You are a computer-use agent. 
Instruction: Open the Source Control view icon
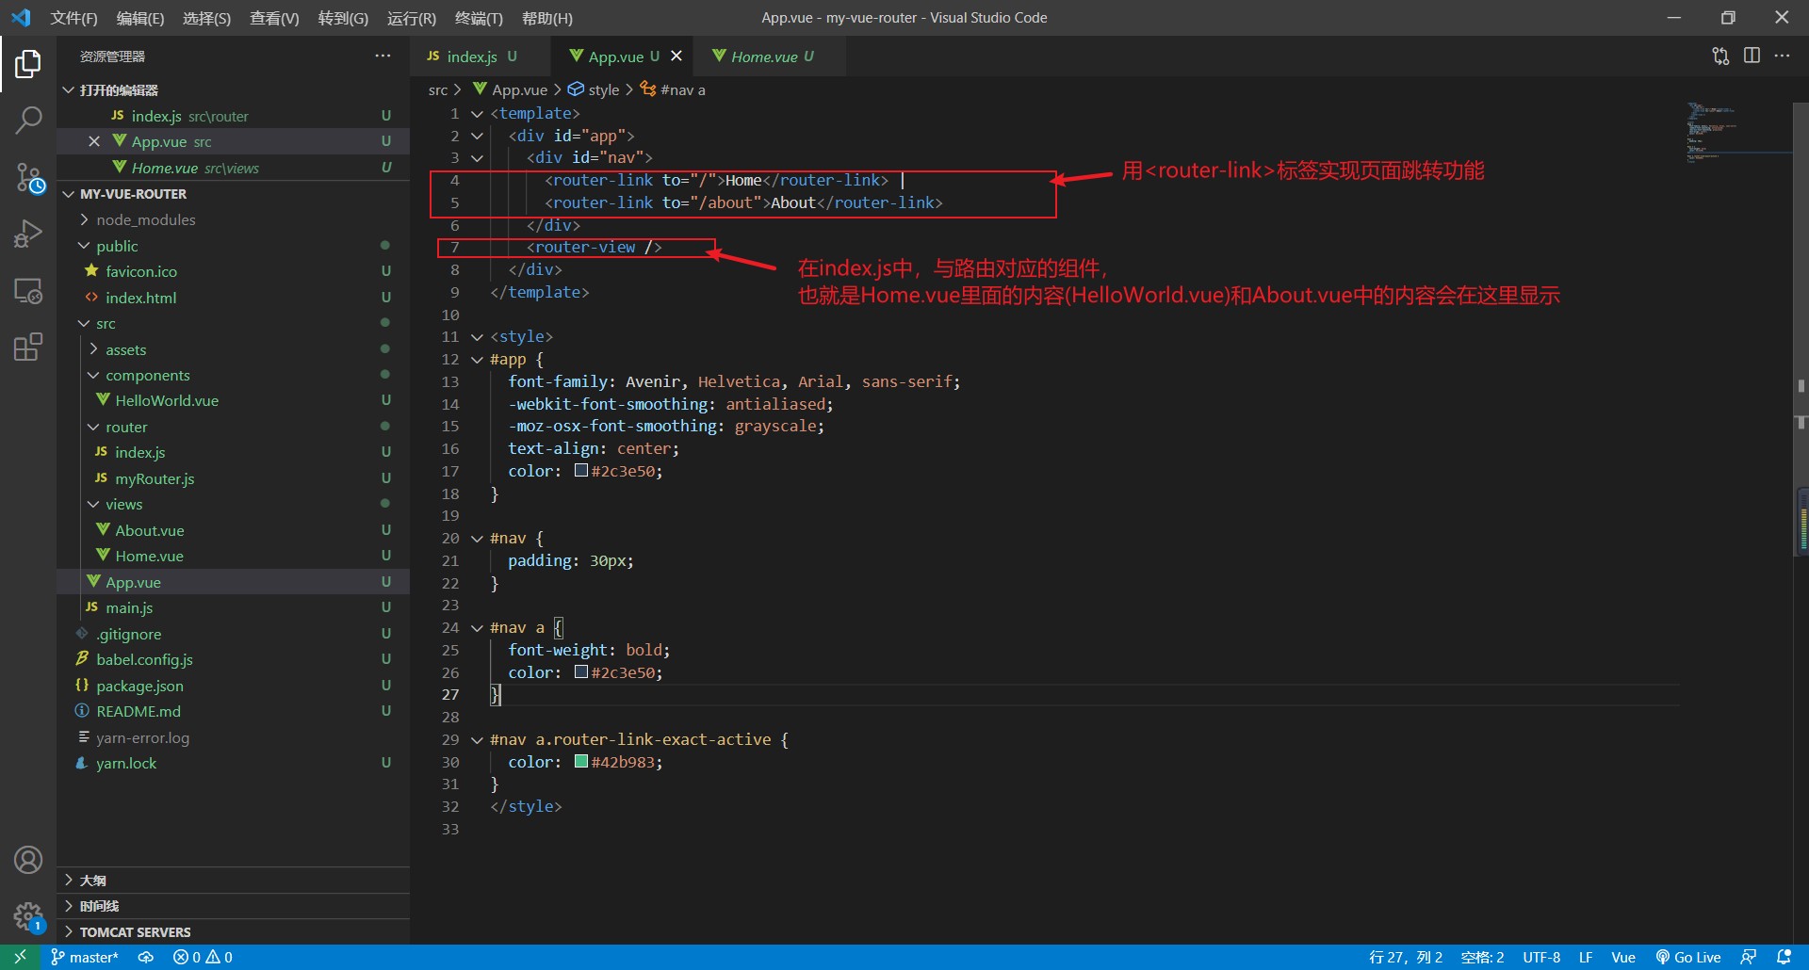point(28,177)
